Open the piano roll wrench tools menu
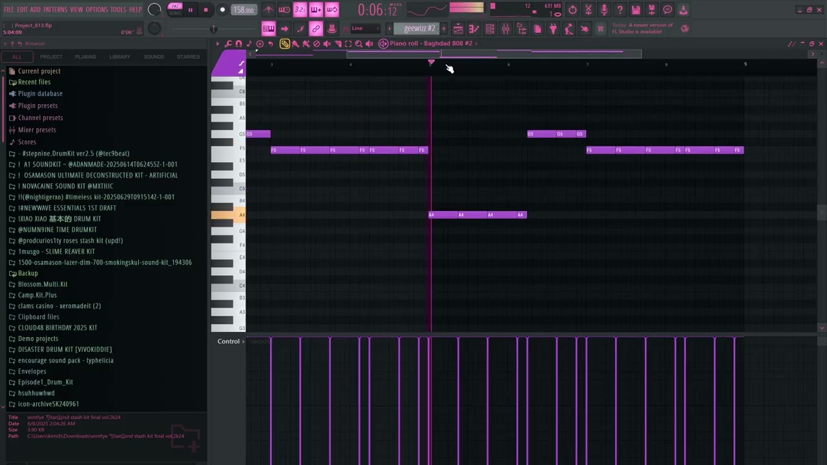Screen dimensions: 827x465 (228, 44)
